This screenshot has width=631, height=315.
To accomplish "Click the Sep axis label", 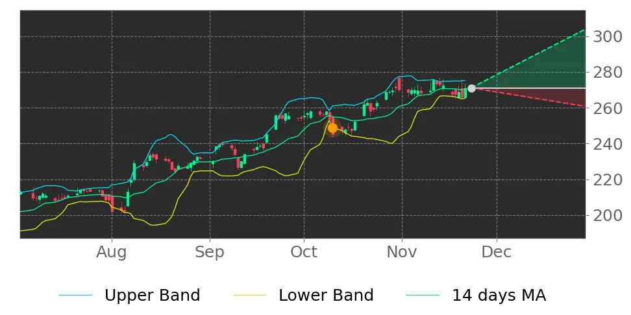I will point(210,252).
